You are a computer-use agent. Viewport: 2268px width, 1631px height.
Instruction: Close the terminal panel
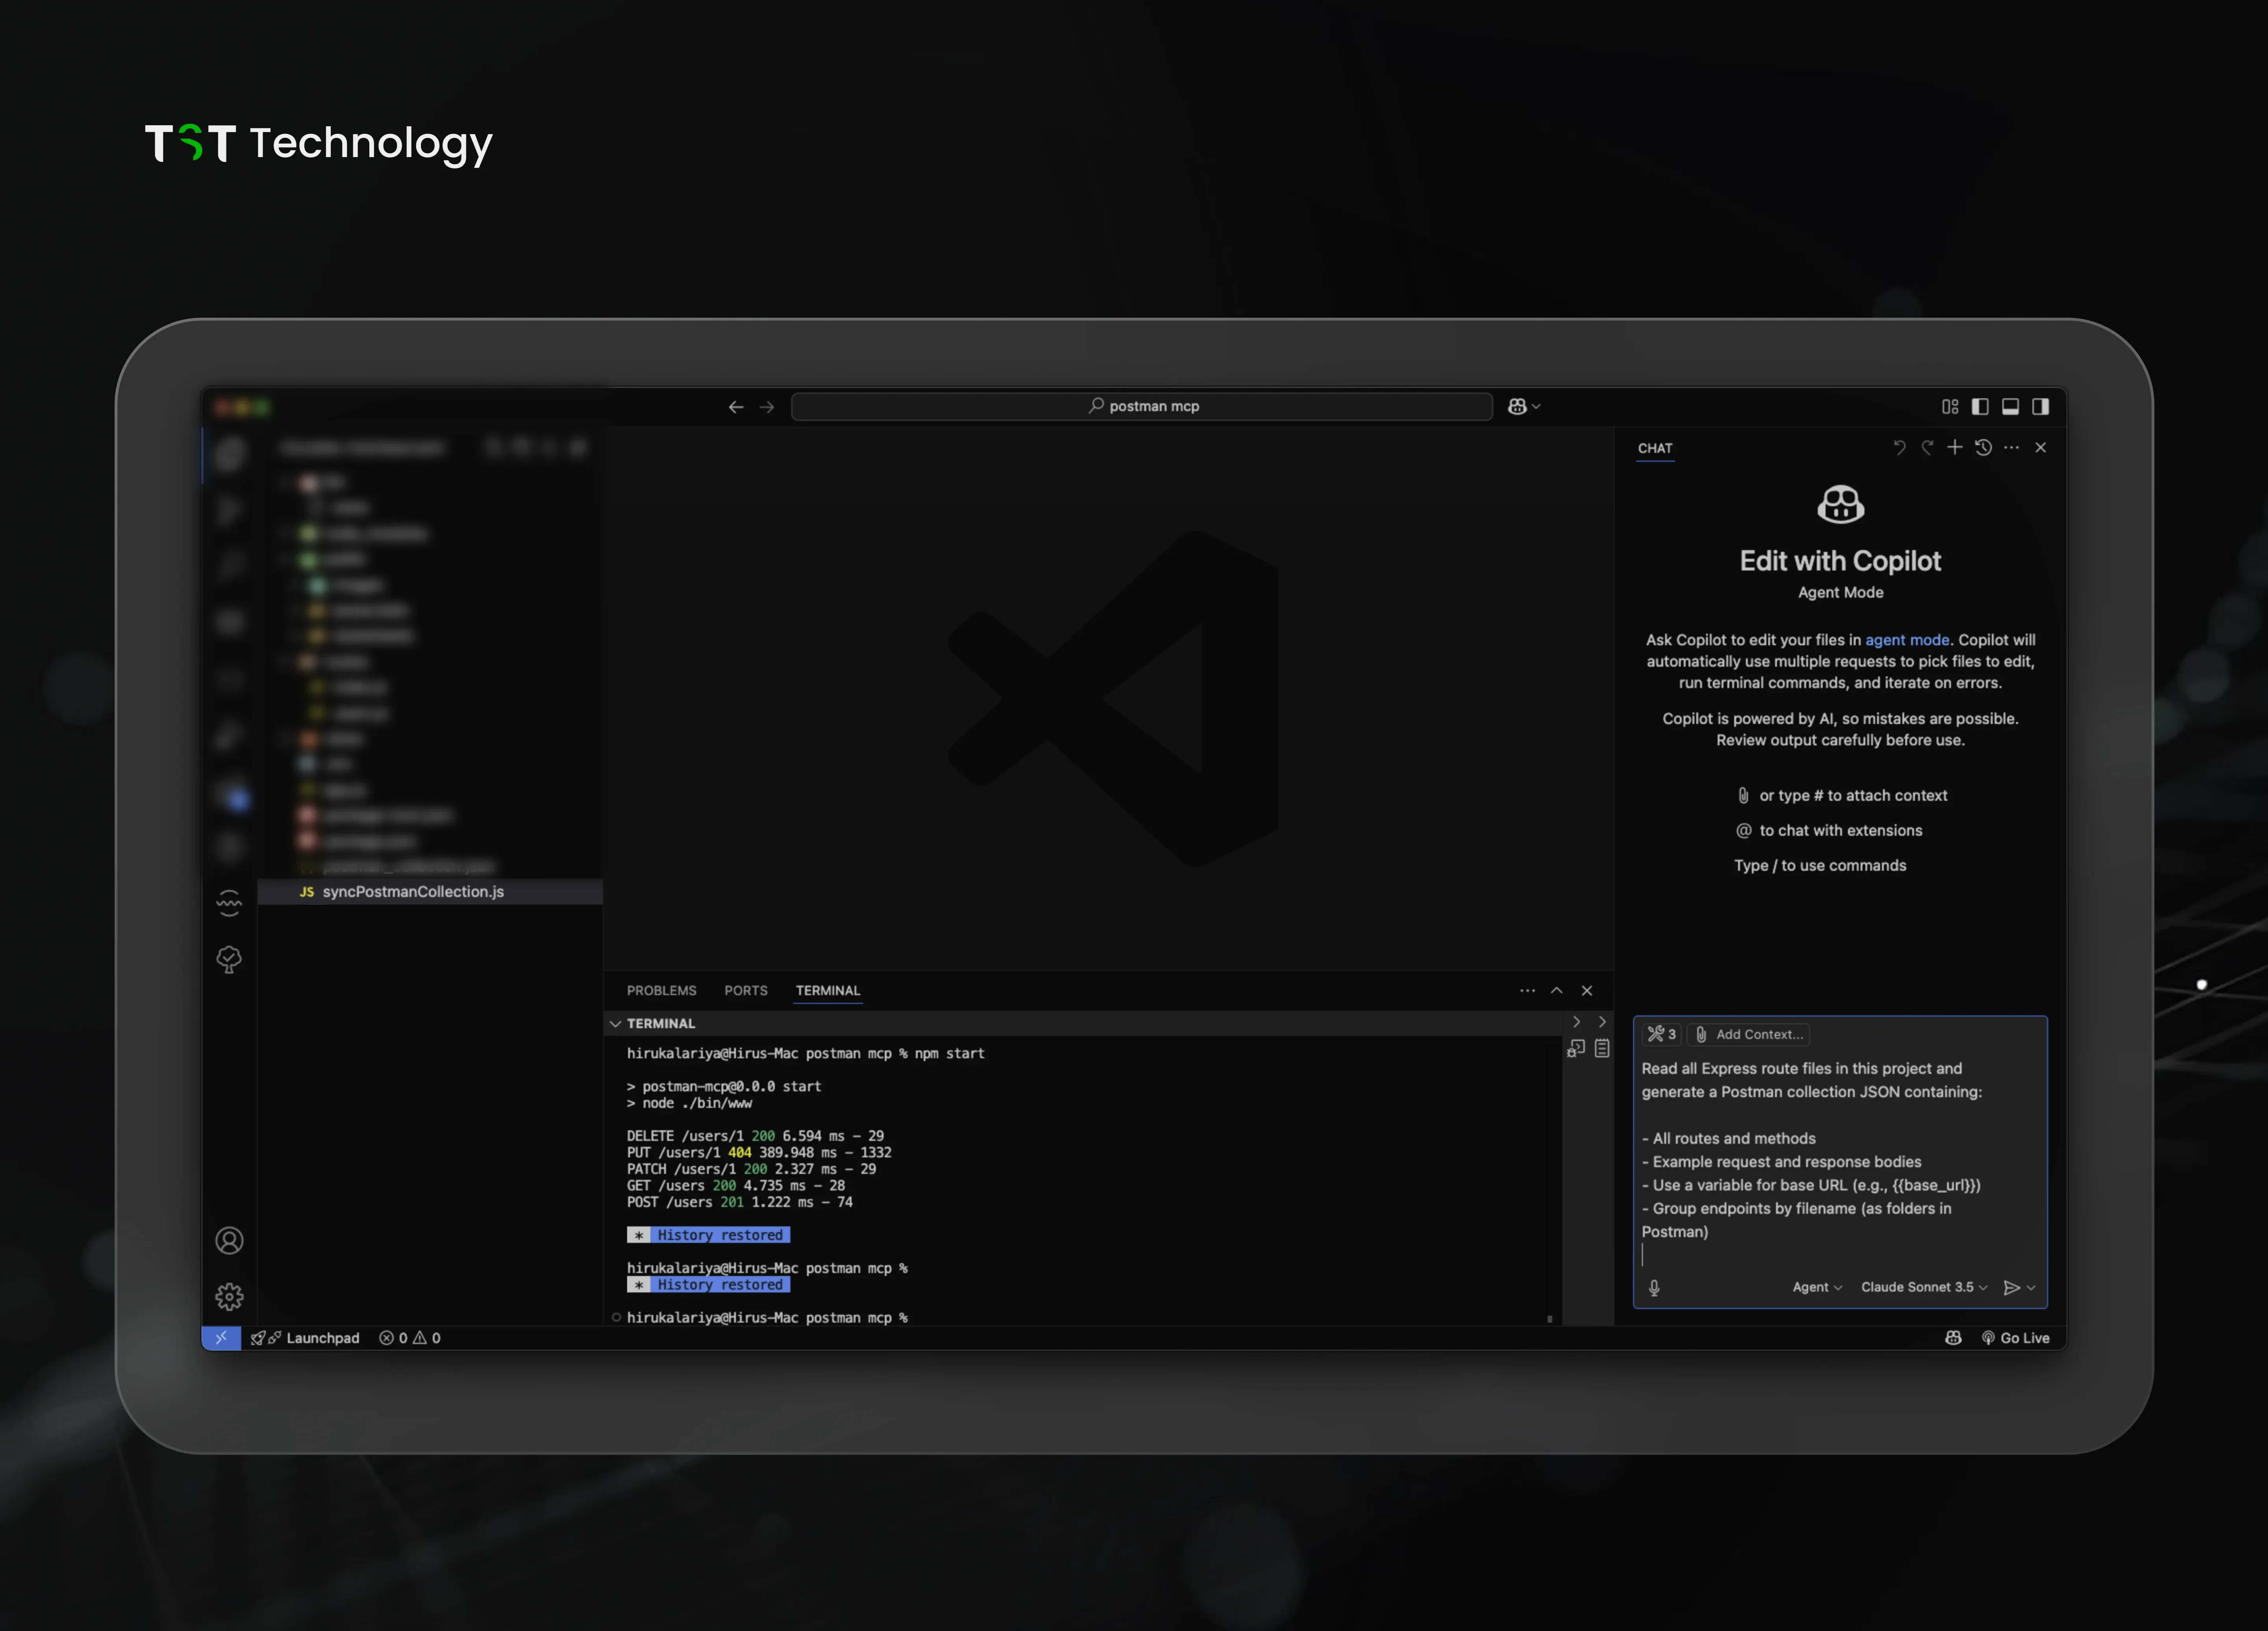tap(1587, 990)
